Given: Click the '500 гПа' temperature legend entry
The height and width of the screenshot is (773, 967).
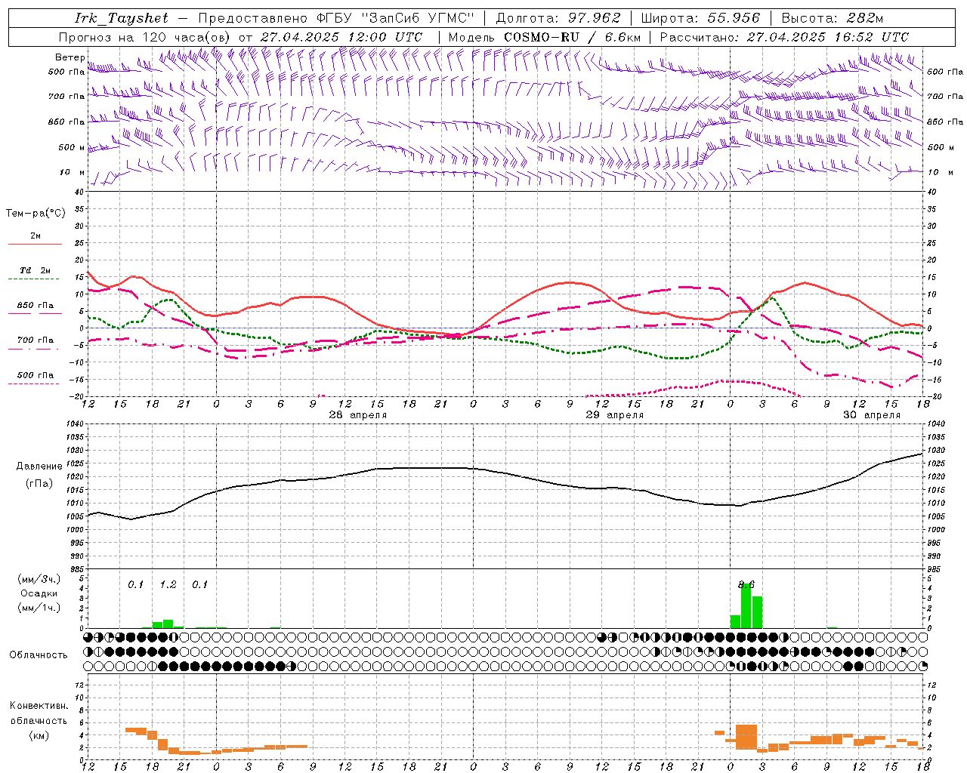Looking at the screenshot, I should 35,375.
